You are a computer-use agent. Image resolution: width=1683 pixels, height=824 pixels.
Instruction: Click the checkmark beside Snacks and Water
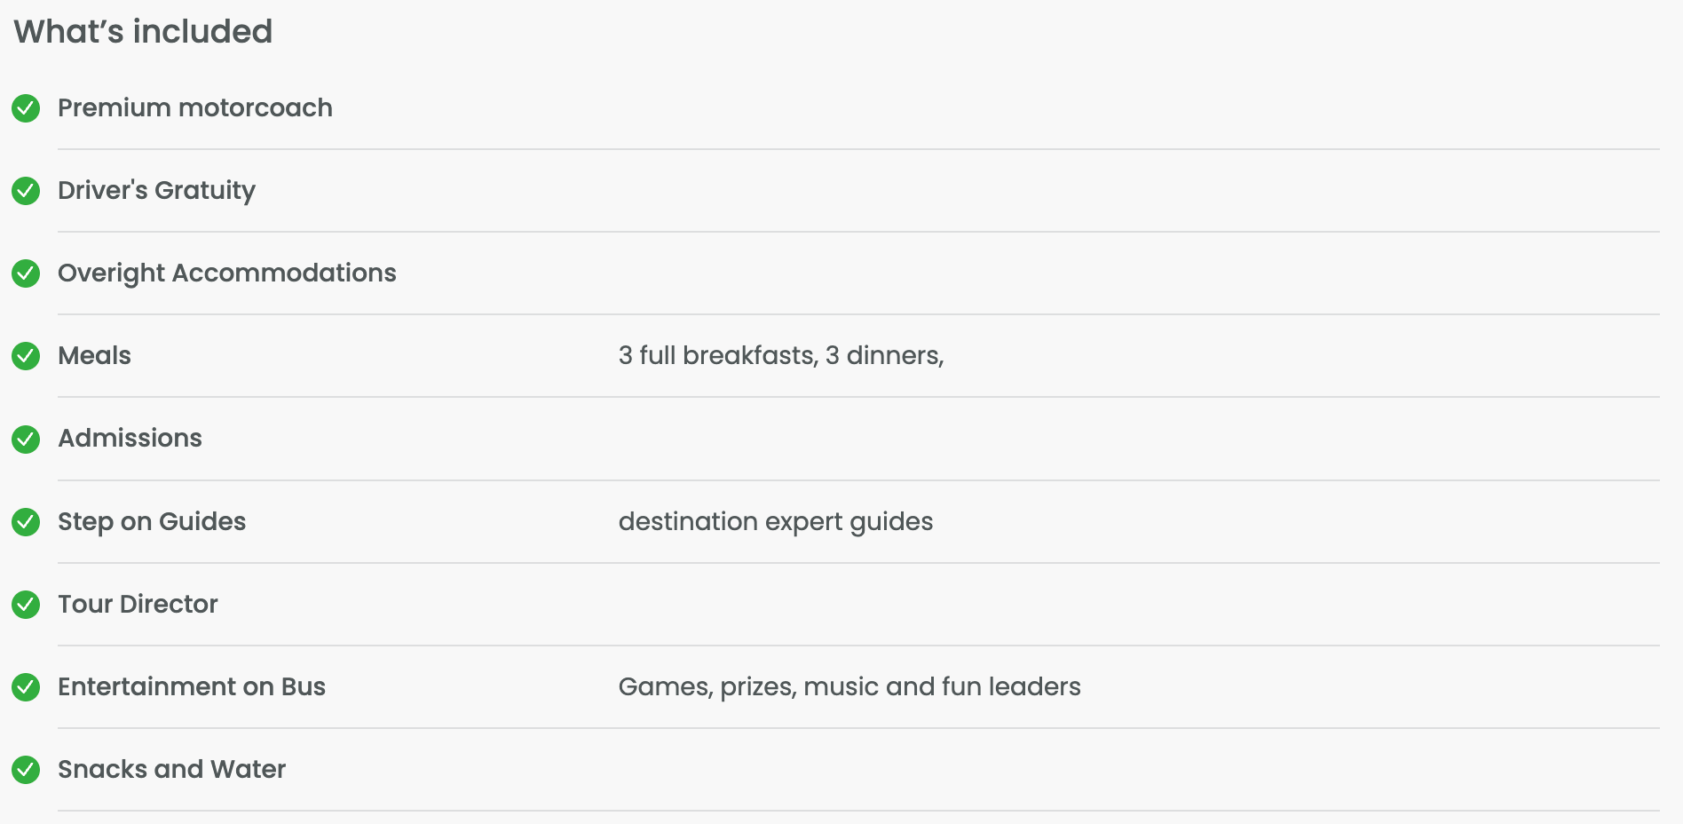pos(26,770)
